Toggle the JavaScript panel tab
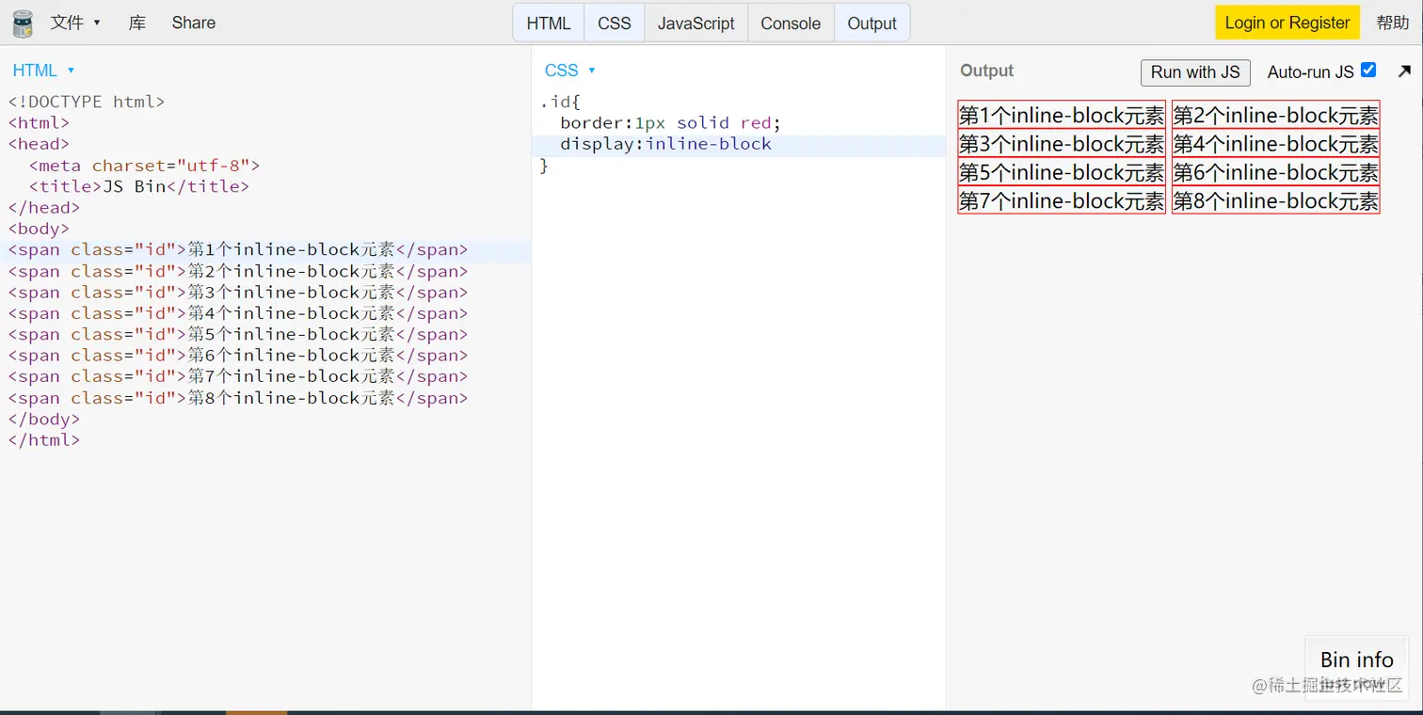The width and height of the screenshot is (1423, 715). (x=696, y=24)
